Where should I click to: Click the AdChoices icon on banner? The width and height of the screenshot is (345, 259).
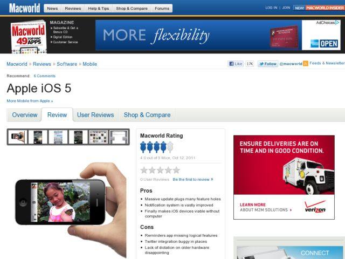coord(328,23)
